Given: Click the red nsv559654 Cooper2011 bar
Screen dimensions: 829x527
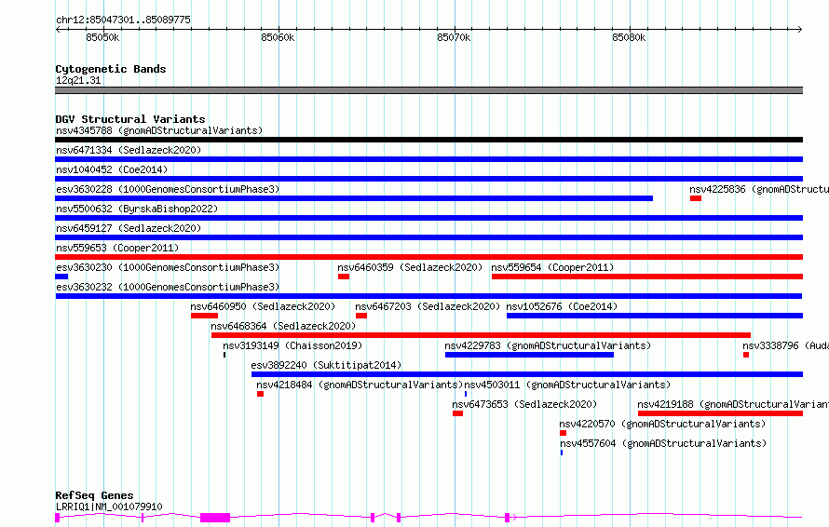Looking at the screenshot, I should (x=647, y=277).
